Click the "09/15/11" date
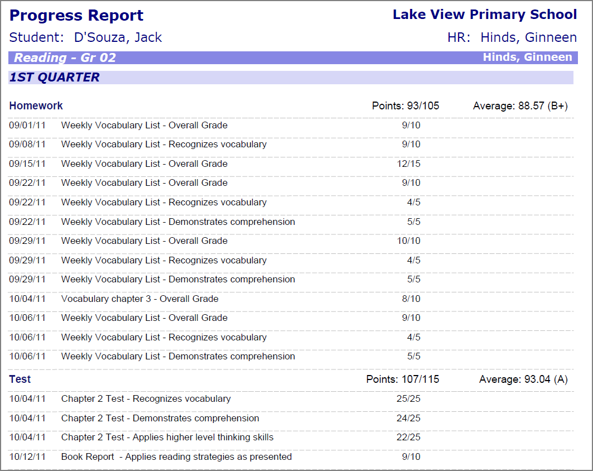593x471 pixels. [x=27, y=164]
